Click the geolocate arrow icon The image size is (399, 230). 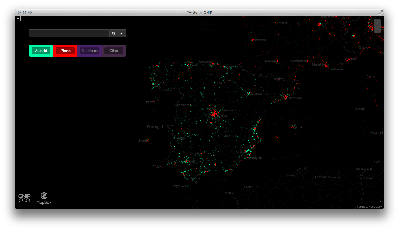pyautogui.click(x=122, y=33)
